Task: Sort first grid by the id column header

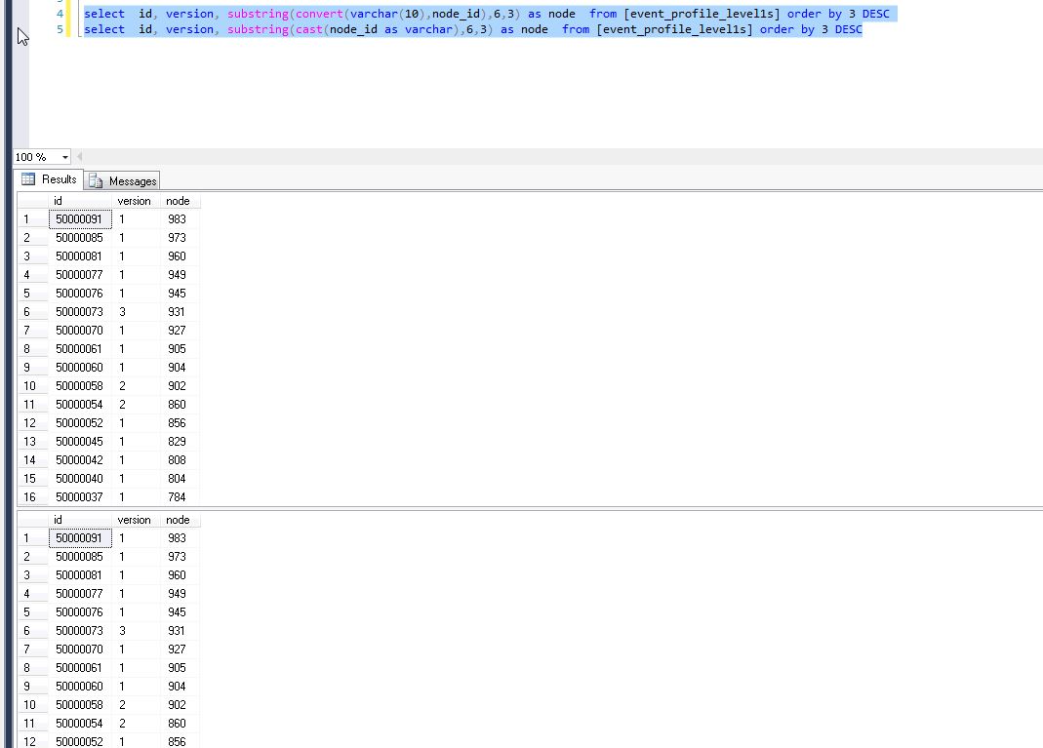Action: tap(78, 201)
